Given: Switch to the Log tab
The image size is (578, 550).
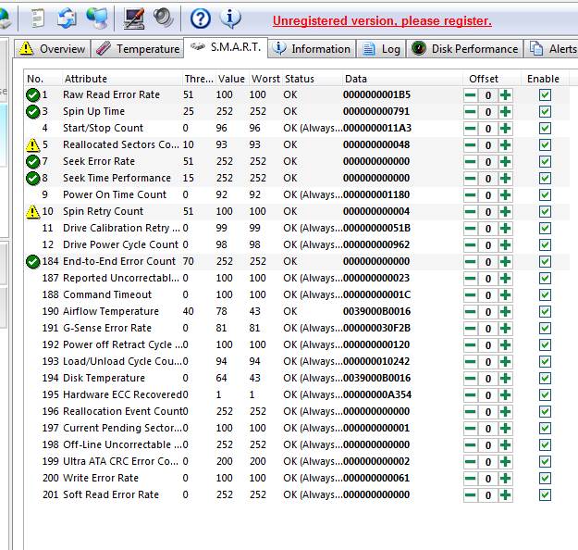Looking at the screenshot, I should click(381, 49).
